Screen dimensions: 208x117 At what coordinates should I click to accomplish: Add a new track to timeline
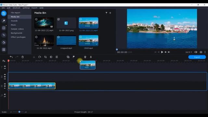point(4,61)
